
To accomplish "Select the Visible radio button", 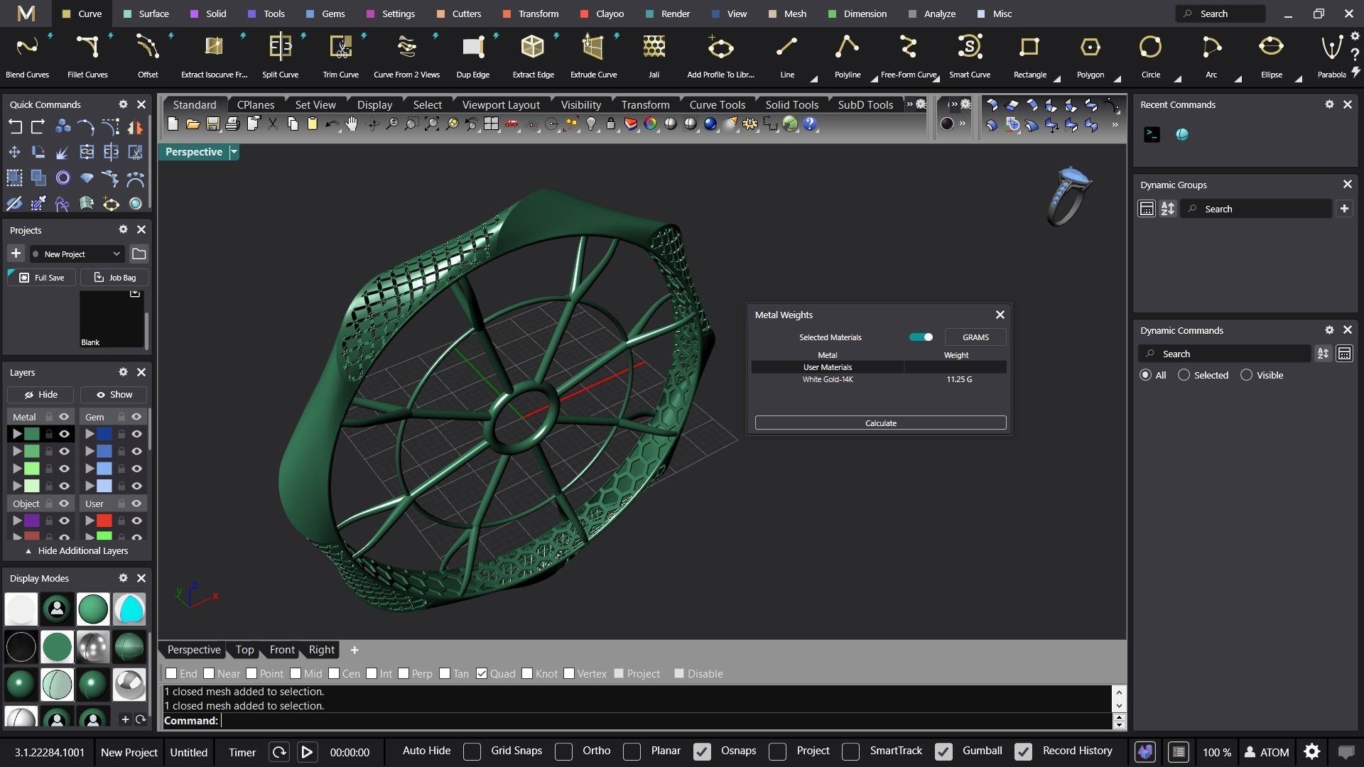I will point(1246,375).
